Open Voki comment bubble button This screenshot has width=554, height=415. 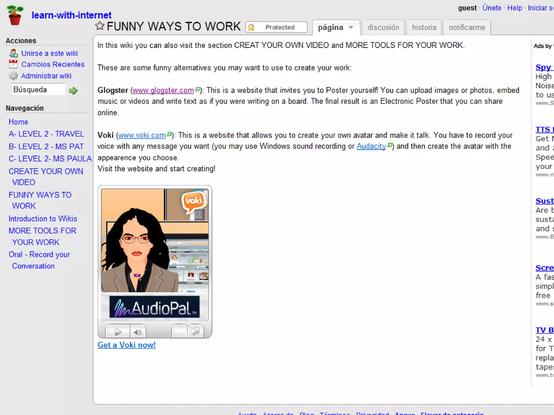click(195, 331)
